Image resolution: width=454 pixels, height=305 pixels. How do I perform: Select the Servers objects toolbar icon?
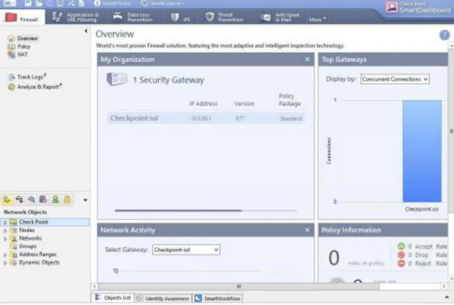[x=43, y=199]
